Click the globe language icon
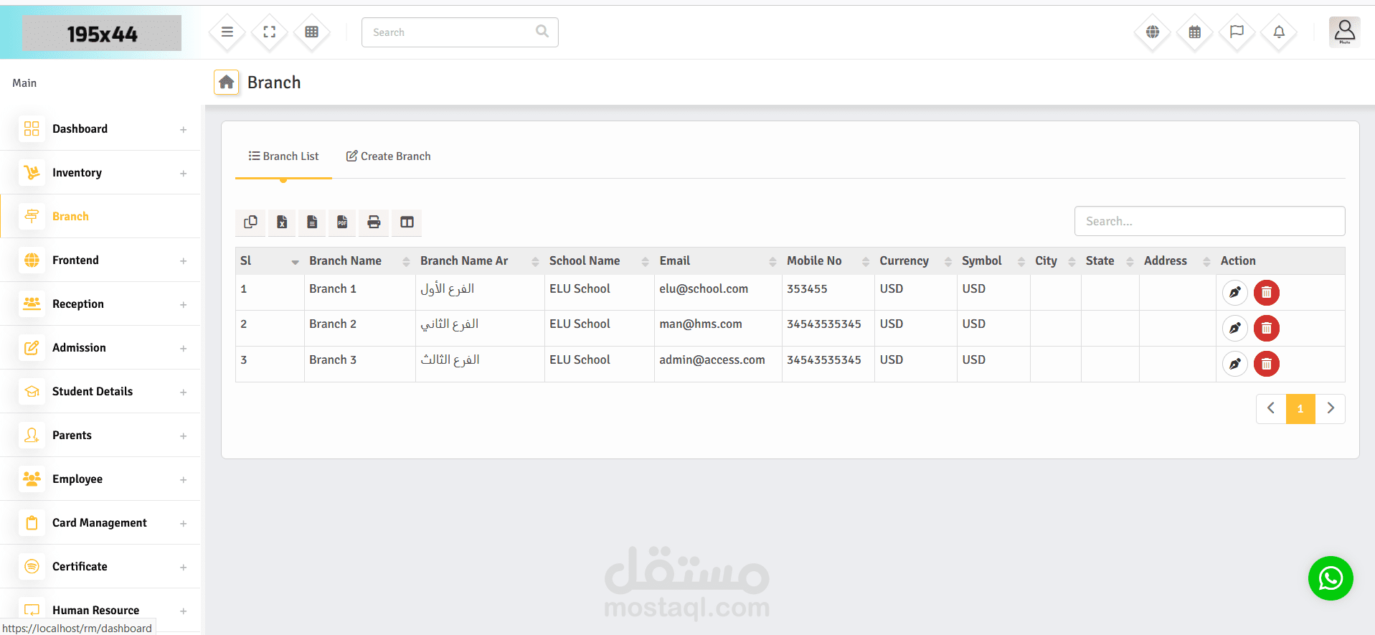 coord(1152,32)
